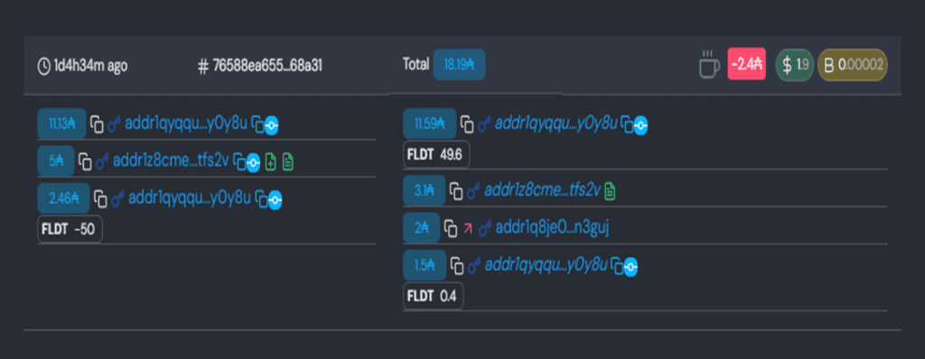Image resolution: width=925 pixels, height=359 pixels.
Task: Click the 11.13₳ amount badge
Action: pyautogui.click(x=61, y=124)
